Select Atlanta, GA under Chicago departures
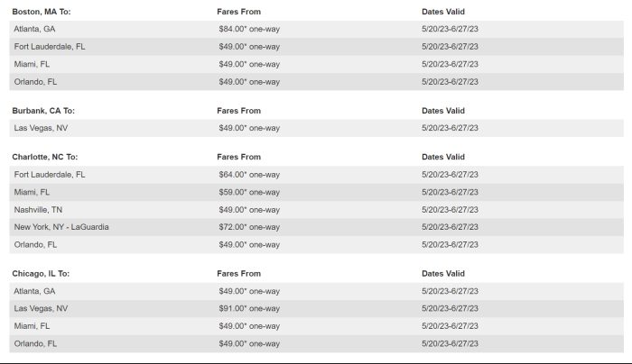Viewport: 632px width, 364px height. [x=35, y=291]
